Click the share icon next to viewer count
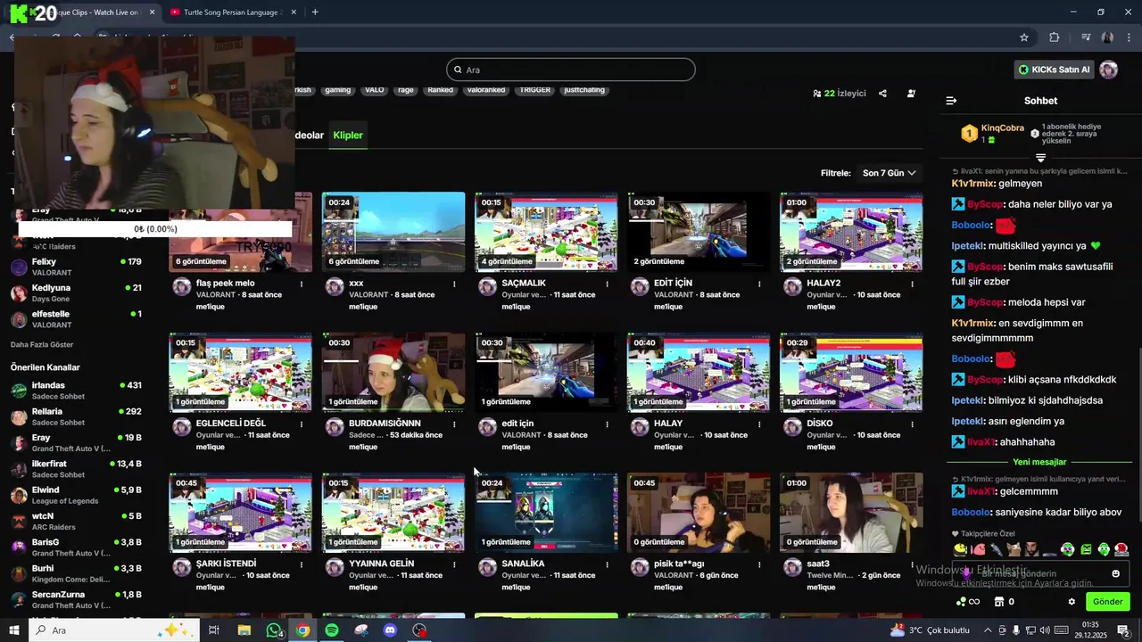 pos(882,93)
